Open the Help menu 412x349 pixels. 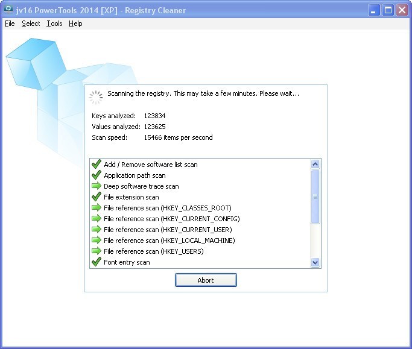coord(75,24)
